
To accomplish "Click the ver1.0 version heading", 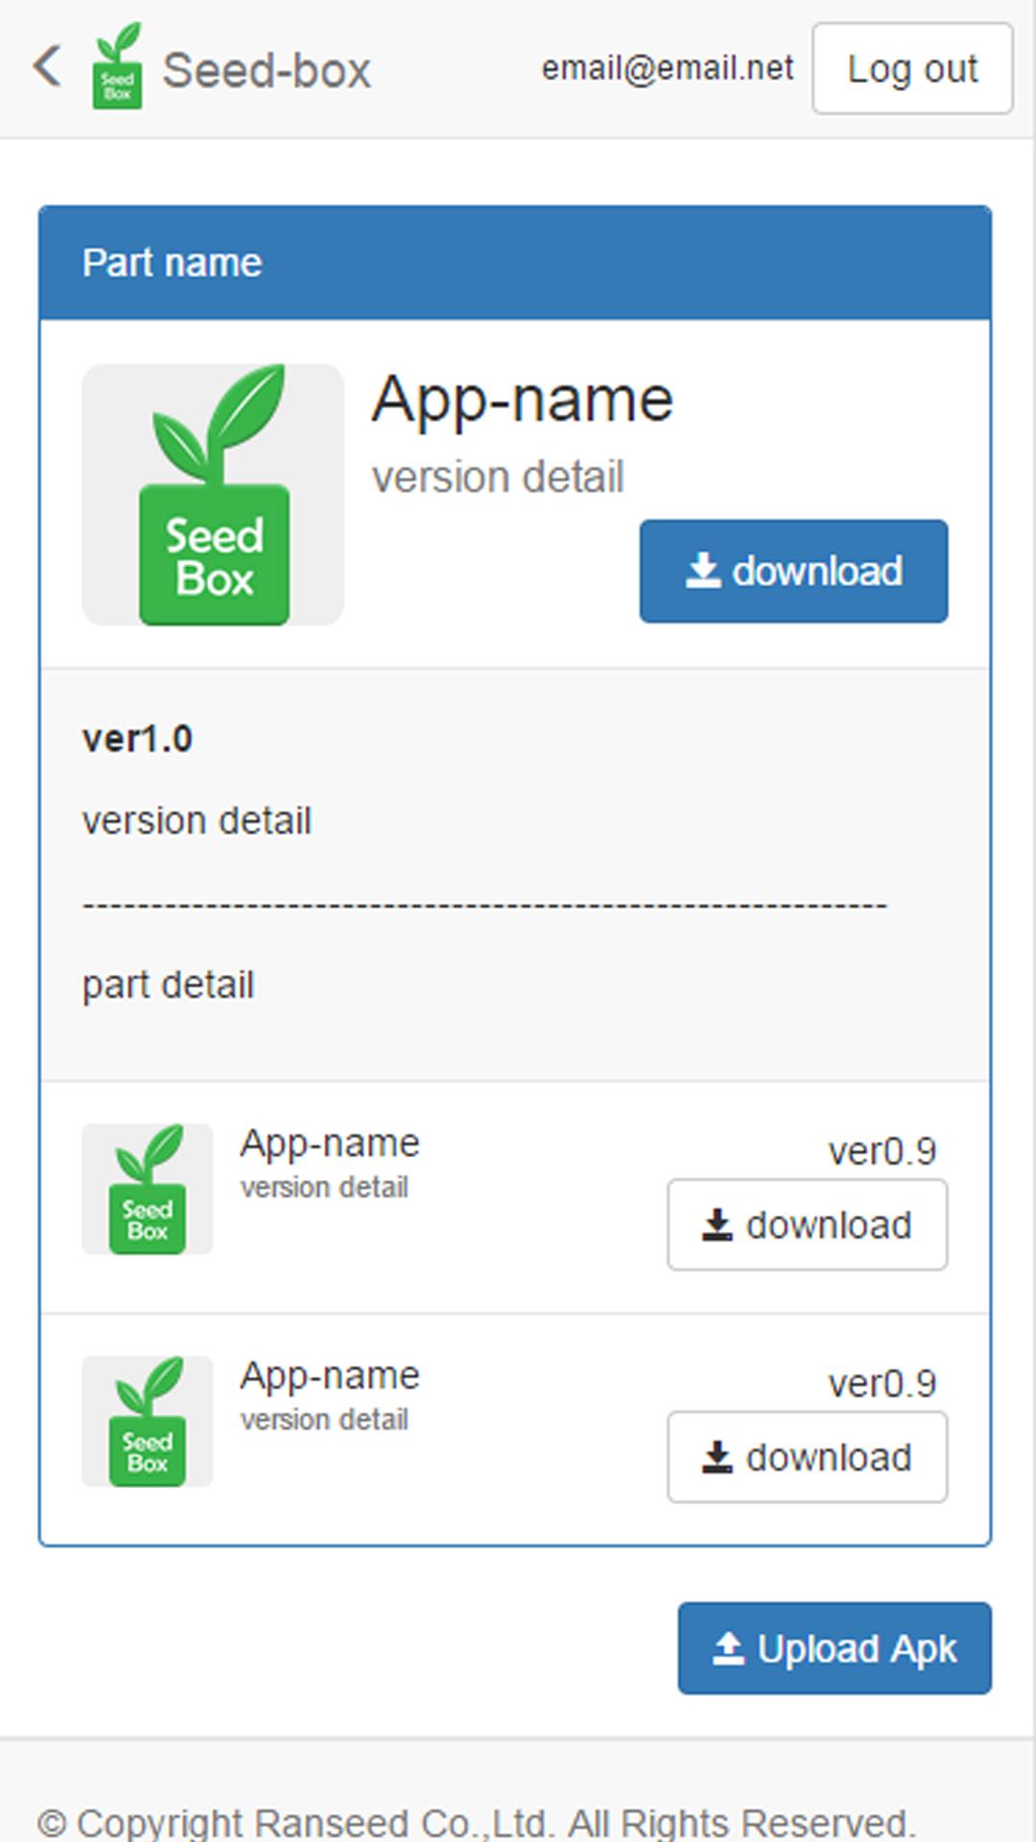I will tap(137, 739).
